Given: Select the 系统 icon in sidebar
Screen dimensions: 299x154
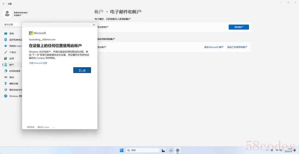Looking at the screenshot, I should point(6,34).
